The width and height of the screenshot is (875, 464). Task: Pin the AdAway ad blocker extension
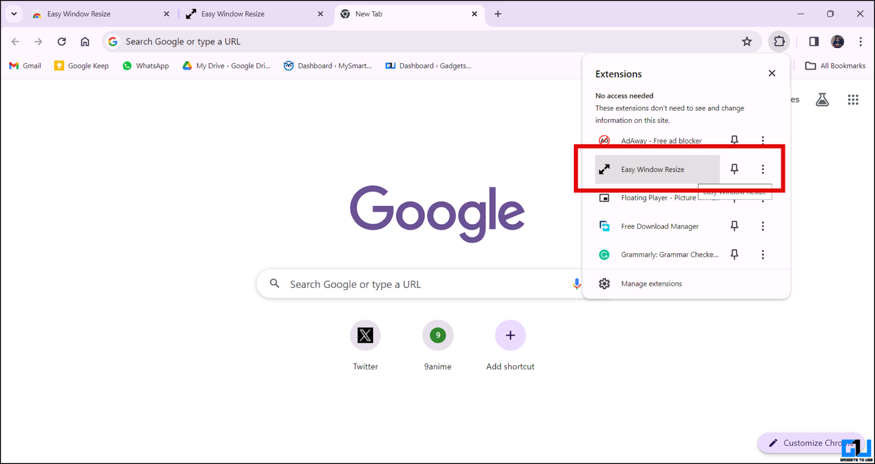pyautogui.click(x=734, y=140)
